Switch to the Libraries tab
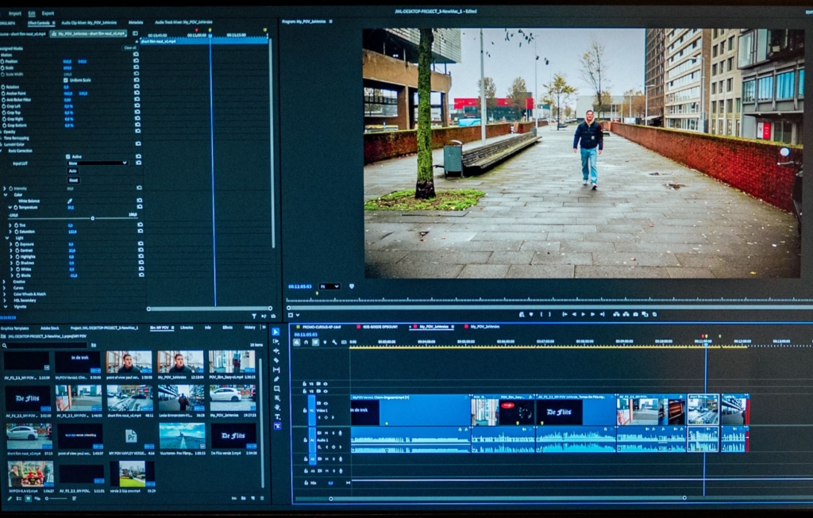The image size is (813, 518). (187, 327)
